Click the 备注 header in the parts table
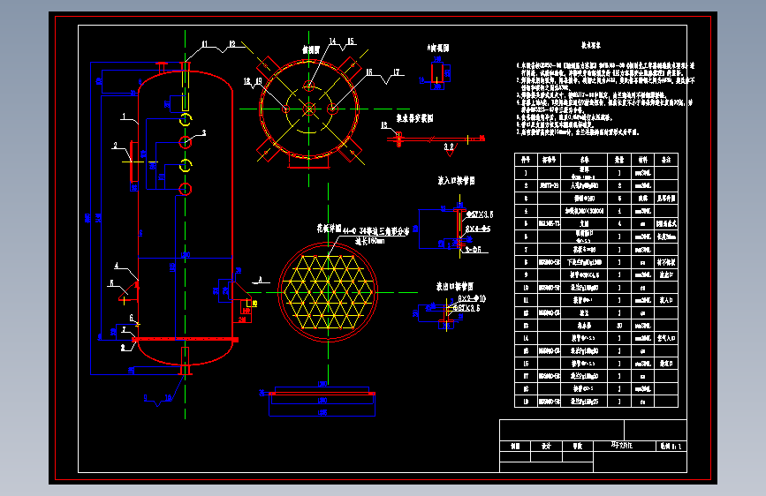The width and height of the screenshot is (766, 496). pos(666,160)
